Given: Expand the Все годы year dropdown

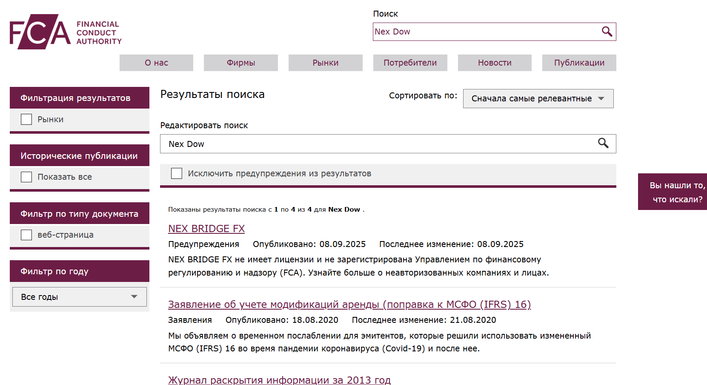Looking at the screenshot, I should click(80, 297).
